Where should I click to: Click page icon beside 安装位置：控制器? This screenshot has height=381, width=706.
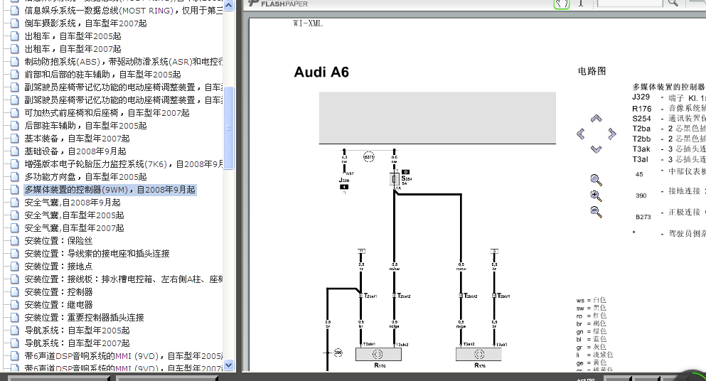tap(15, 292)
